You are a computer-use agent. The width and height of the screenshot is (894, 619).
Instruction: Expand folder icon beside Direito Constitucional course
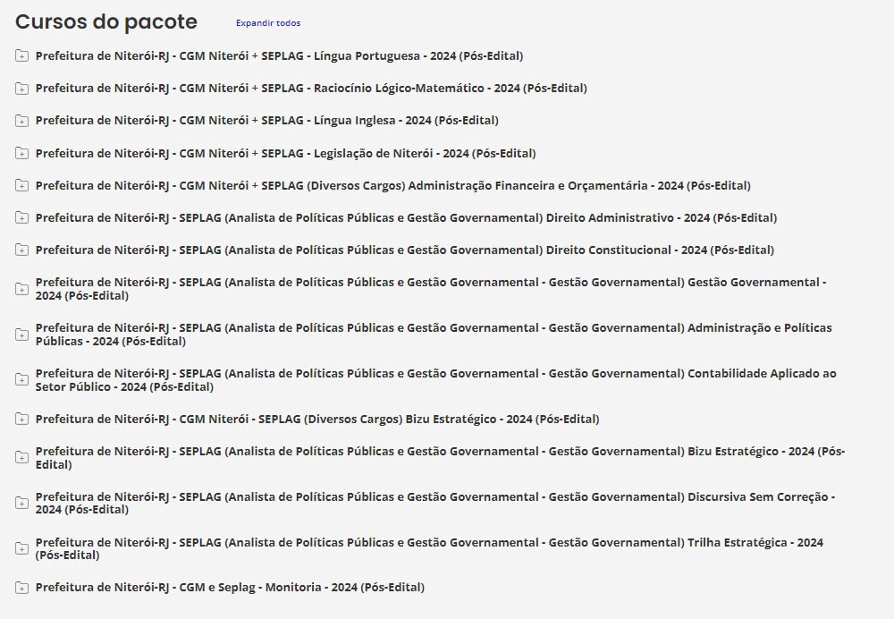pos(22,250)
